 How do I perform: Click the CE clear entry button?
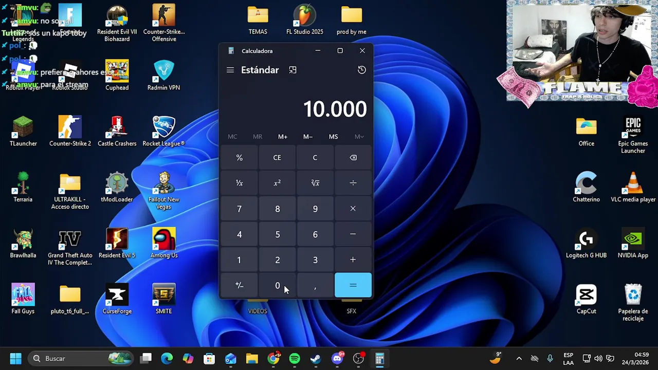(x=277, y=158)
